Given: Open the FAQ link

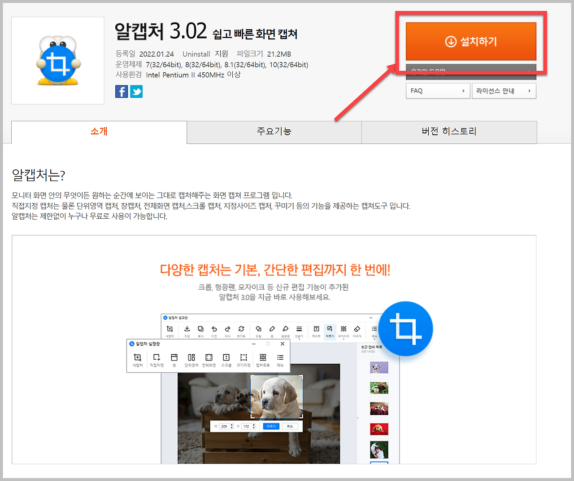Looking at the screenshot, I should click(x=438, y=91).
